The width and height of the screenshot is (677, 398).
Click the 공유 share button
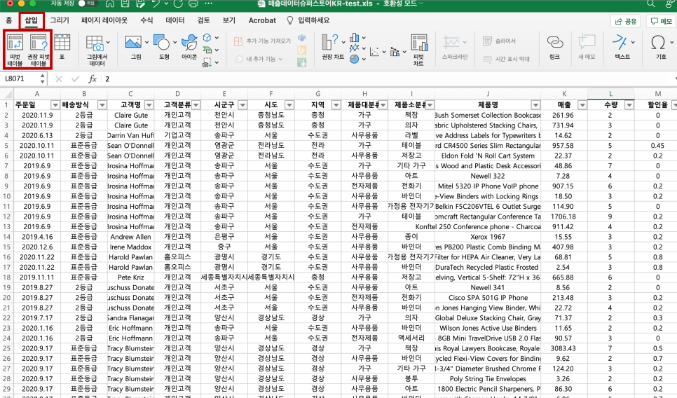pyautogui.click(x=626, y=21)
